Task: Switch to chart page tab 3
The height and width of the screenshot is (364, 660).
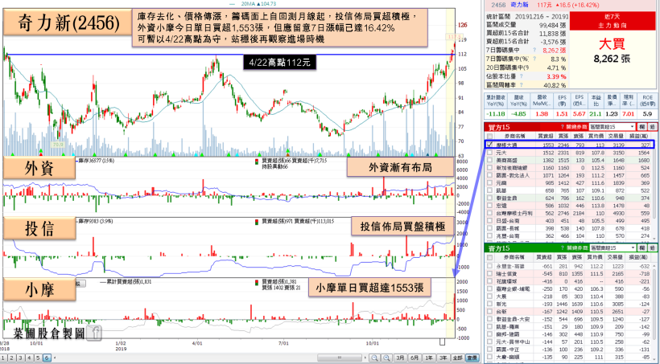Action: coord(21,358)
